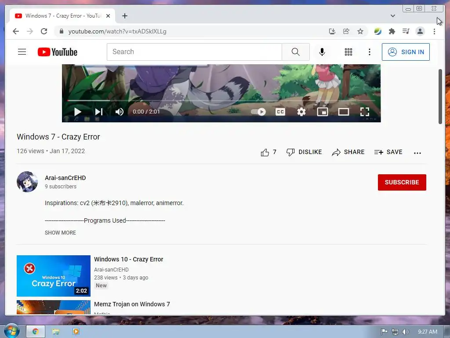Open the YouTube guide hamburger menu

click(x=22, y=52)
